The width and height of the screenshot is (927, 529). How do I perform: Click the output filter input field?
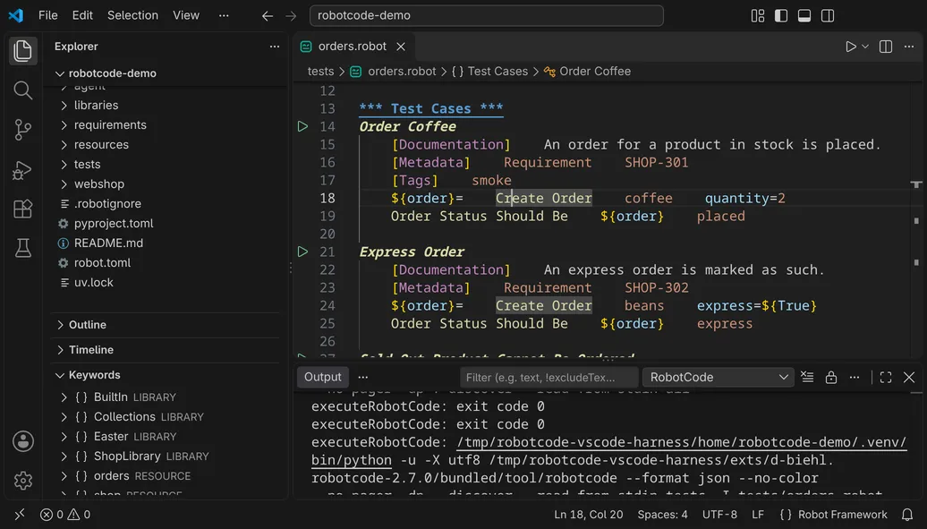click(x=549, y=377)
